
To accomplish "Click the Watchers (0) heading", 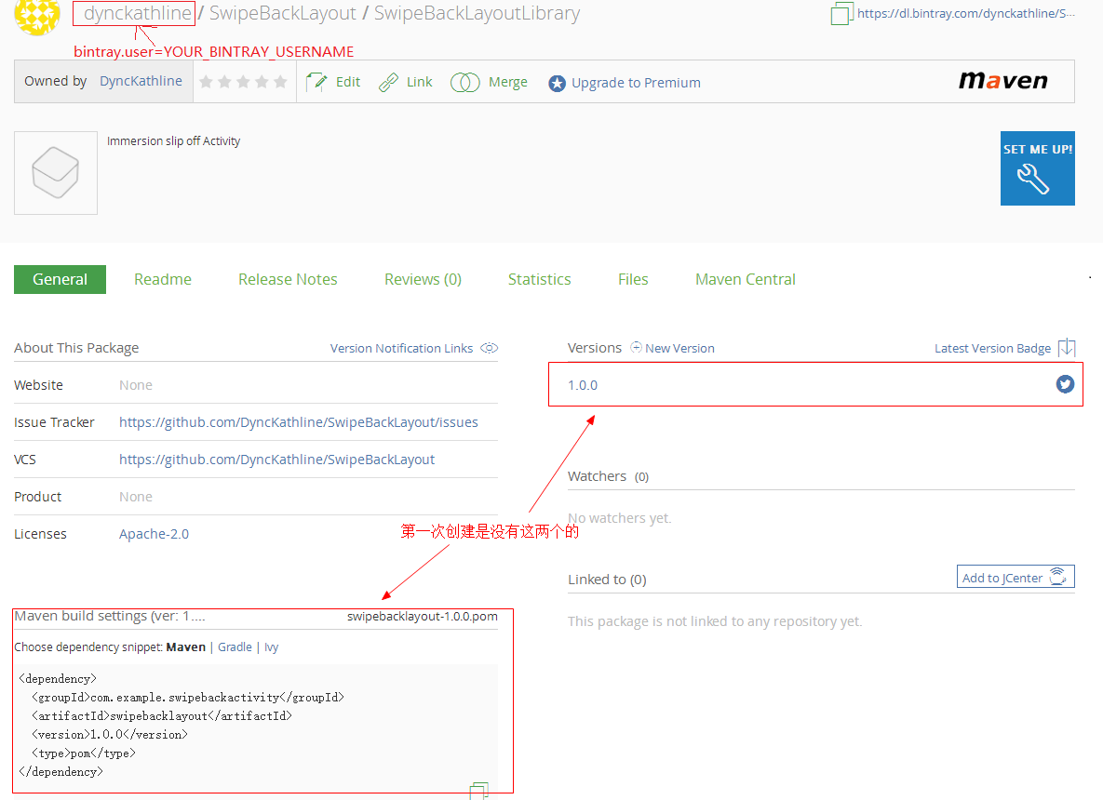I will [x=609, y=476].
